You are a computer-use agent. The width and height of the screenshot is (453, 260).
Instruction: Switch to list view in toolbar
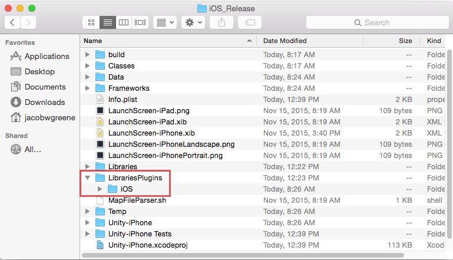click(107, 22)
